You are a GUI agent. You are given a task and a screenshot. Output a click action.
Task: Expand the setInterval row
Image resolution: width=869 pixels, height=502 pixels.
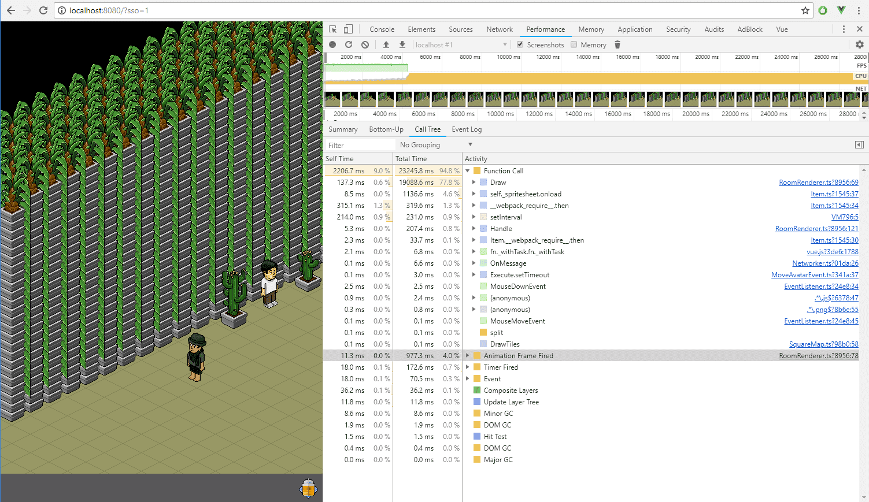(474, 217)
